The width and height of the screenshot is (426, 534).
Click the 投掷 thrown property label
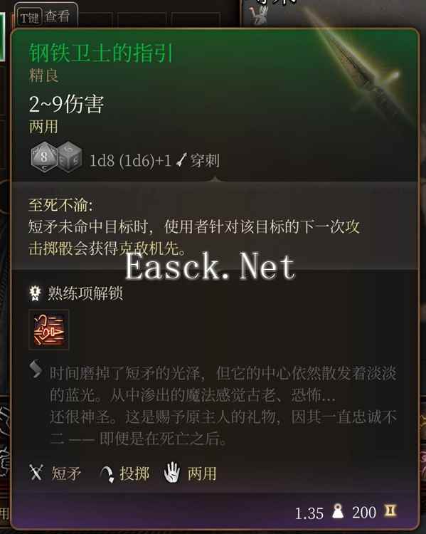tap(134, 473)
